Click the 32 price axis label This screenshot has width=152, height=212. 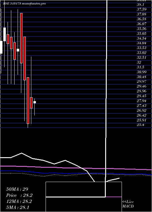pos(139,62)
